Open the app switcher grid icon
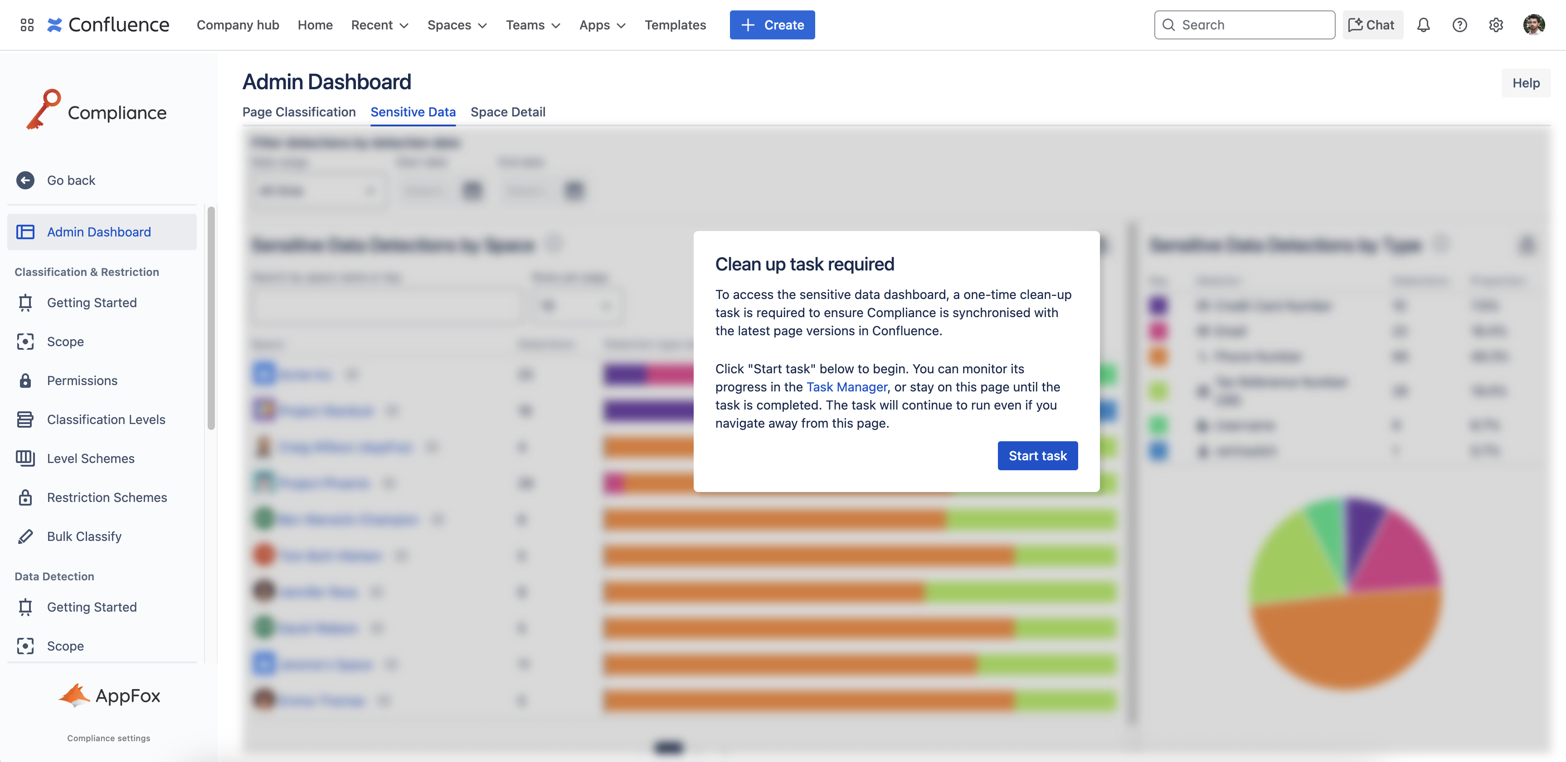 coord(27,25)
